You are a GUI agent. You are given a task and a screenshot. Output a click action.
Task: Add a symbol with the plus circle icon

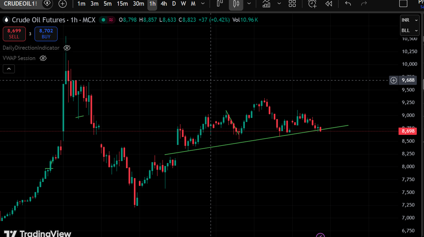click(x=63, y=4)
